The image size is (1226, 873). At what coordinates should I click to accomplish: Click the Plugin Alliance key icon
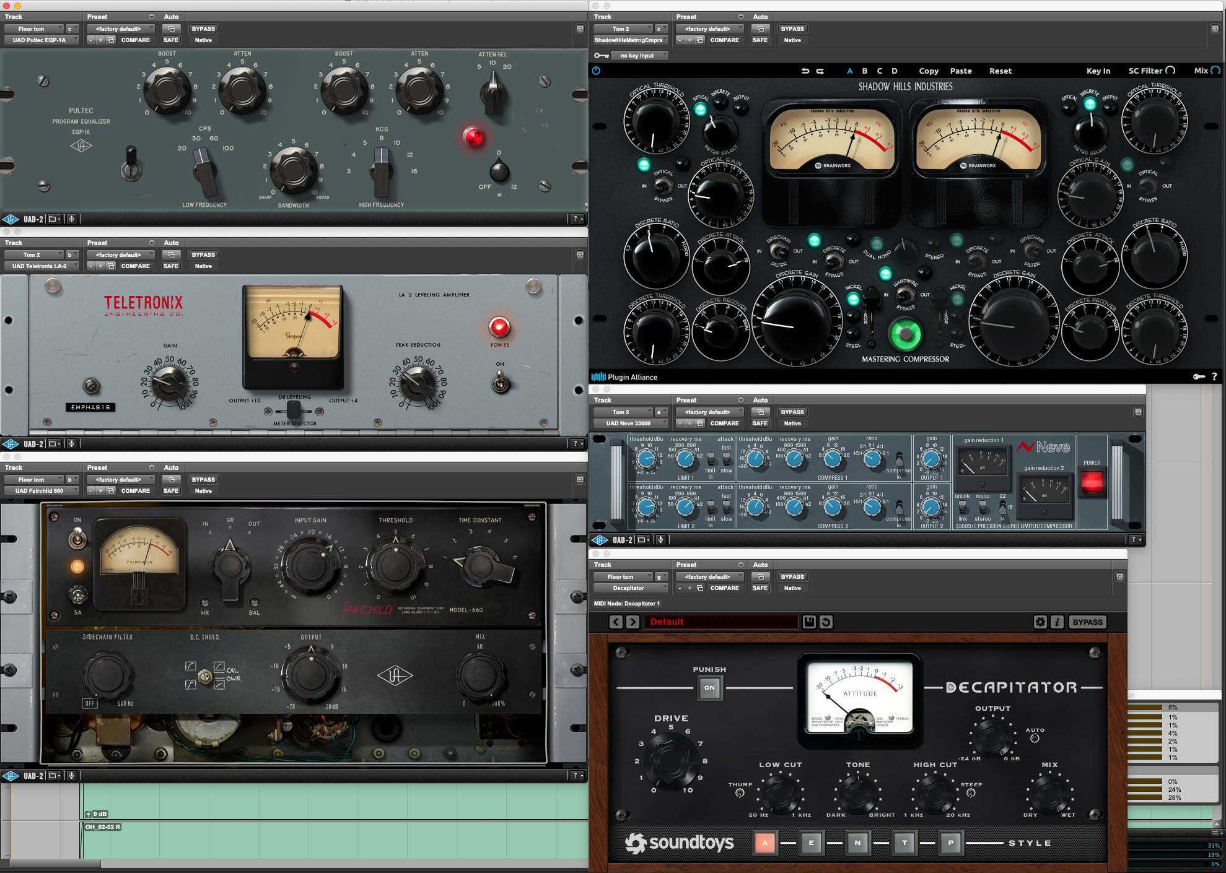coord(1199,376)
